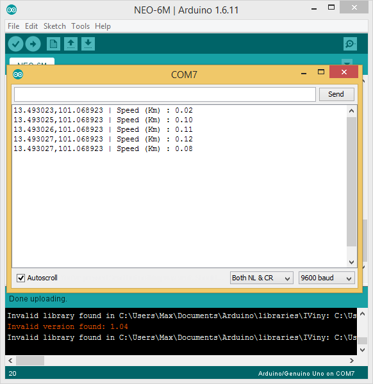Click the console horizontal scroll right arrow
The width and height of the screenshot is (373, 384).
(352, 360)
